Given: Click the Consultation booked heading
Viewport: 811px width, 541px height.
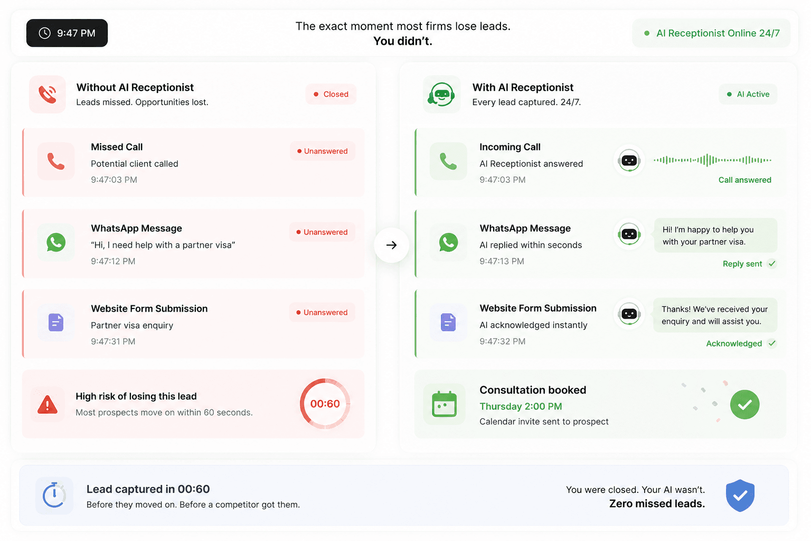Looking at the screenshot, I should coord(533,390).
